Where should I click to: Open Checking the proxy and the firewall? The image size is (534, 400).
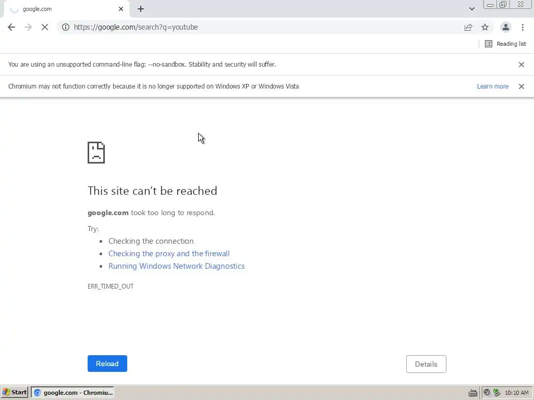169,254
